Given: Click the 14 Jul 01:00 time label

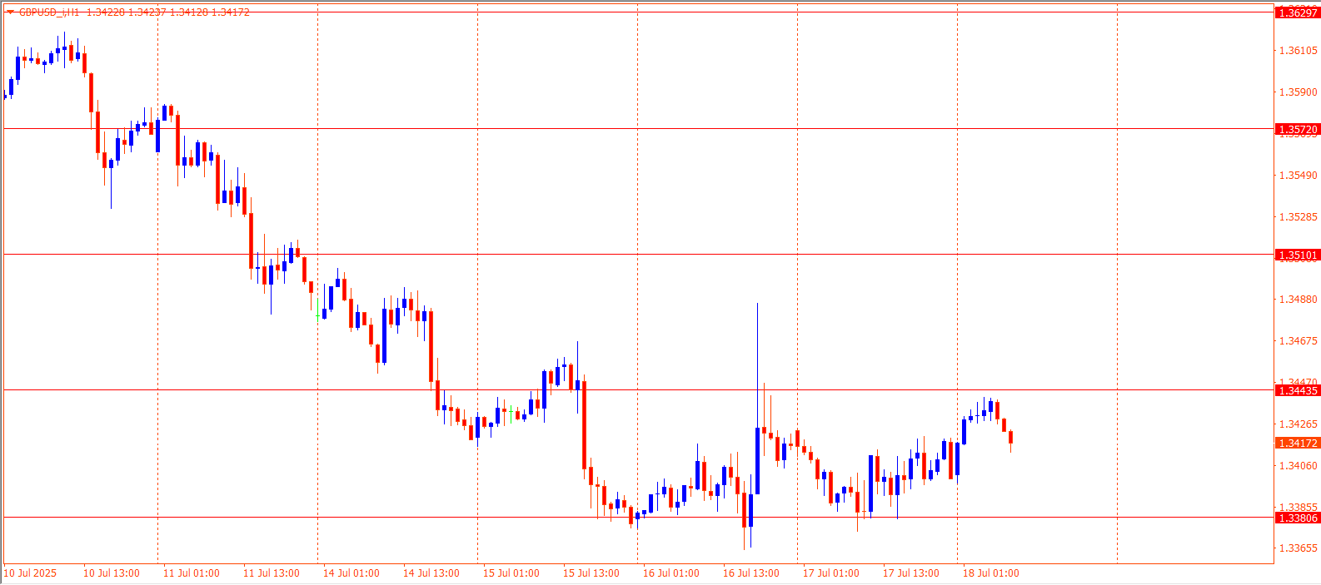Looking at the screenshot, I should (351, 573).
